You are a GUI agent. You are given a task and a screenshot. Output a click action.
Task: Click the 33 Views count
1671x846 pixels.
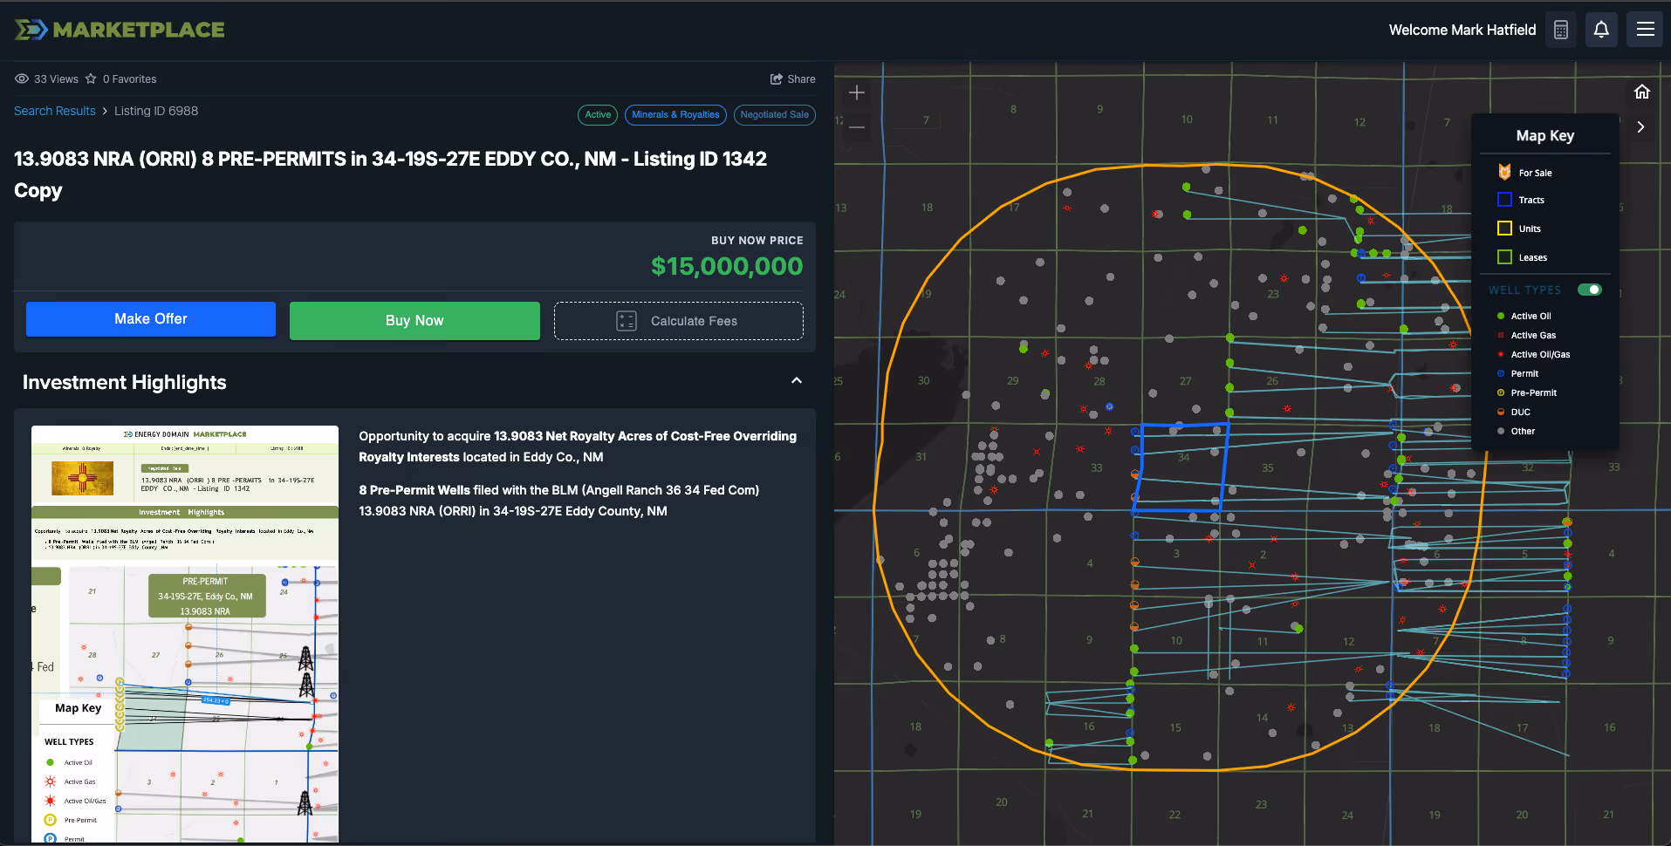click(x=56, y=78)
